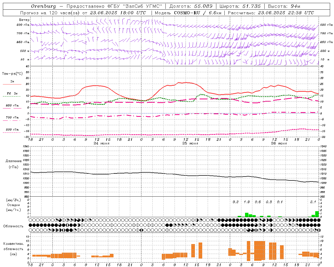This screenshot has height=267, width=334.
Task: Click the Orenburg station title
Action: coord(44,6)
